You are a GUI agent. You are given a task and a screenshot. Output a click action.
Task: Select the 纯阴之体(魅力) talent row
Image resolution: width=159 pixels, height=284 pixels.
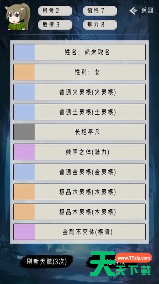(x=79, y=152)
